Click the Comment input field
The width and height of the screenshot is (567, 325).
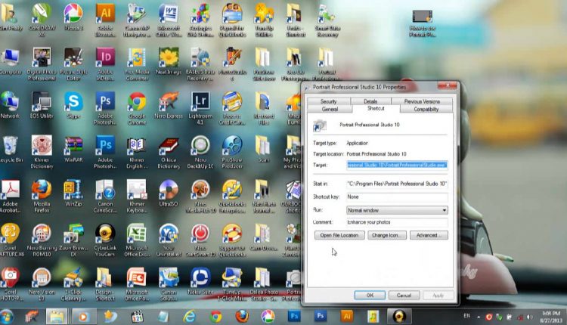397,222
